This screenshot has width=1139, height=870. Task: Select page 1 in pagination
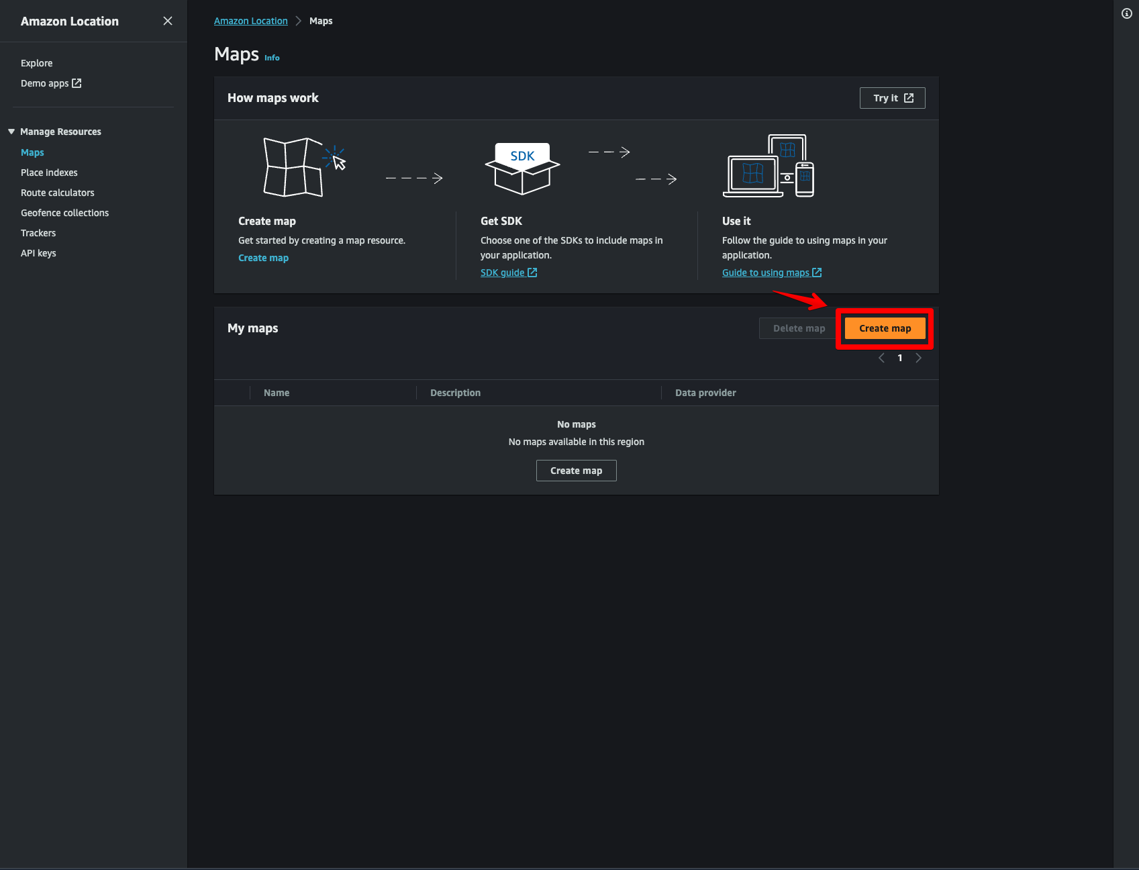tap(900, 358)
